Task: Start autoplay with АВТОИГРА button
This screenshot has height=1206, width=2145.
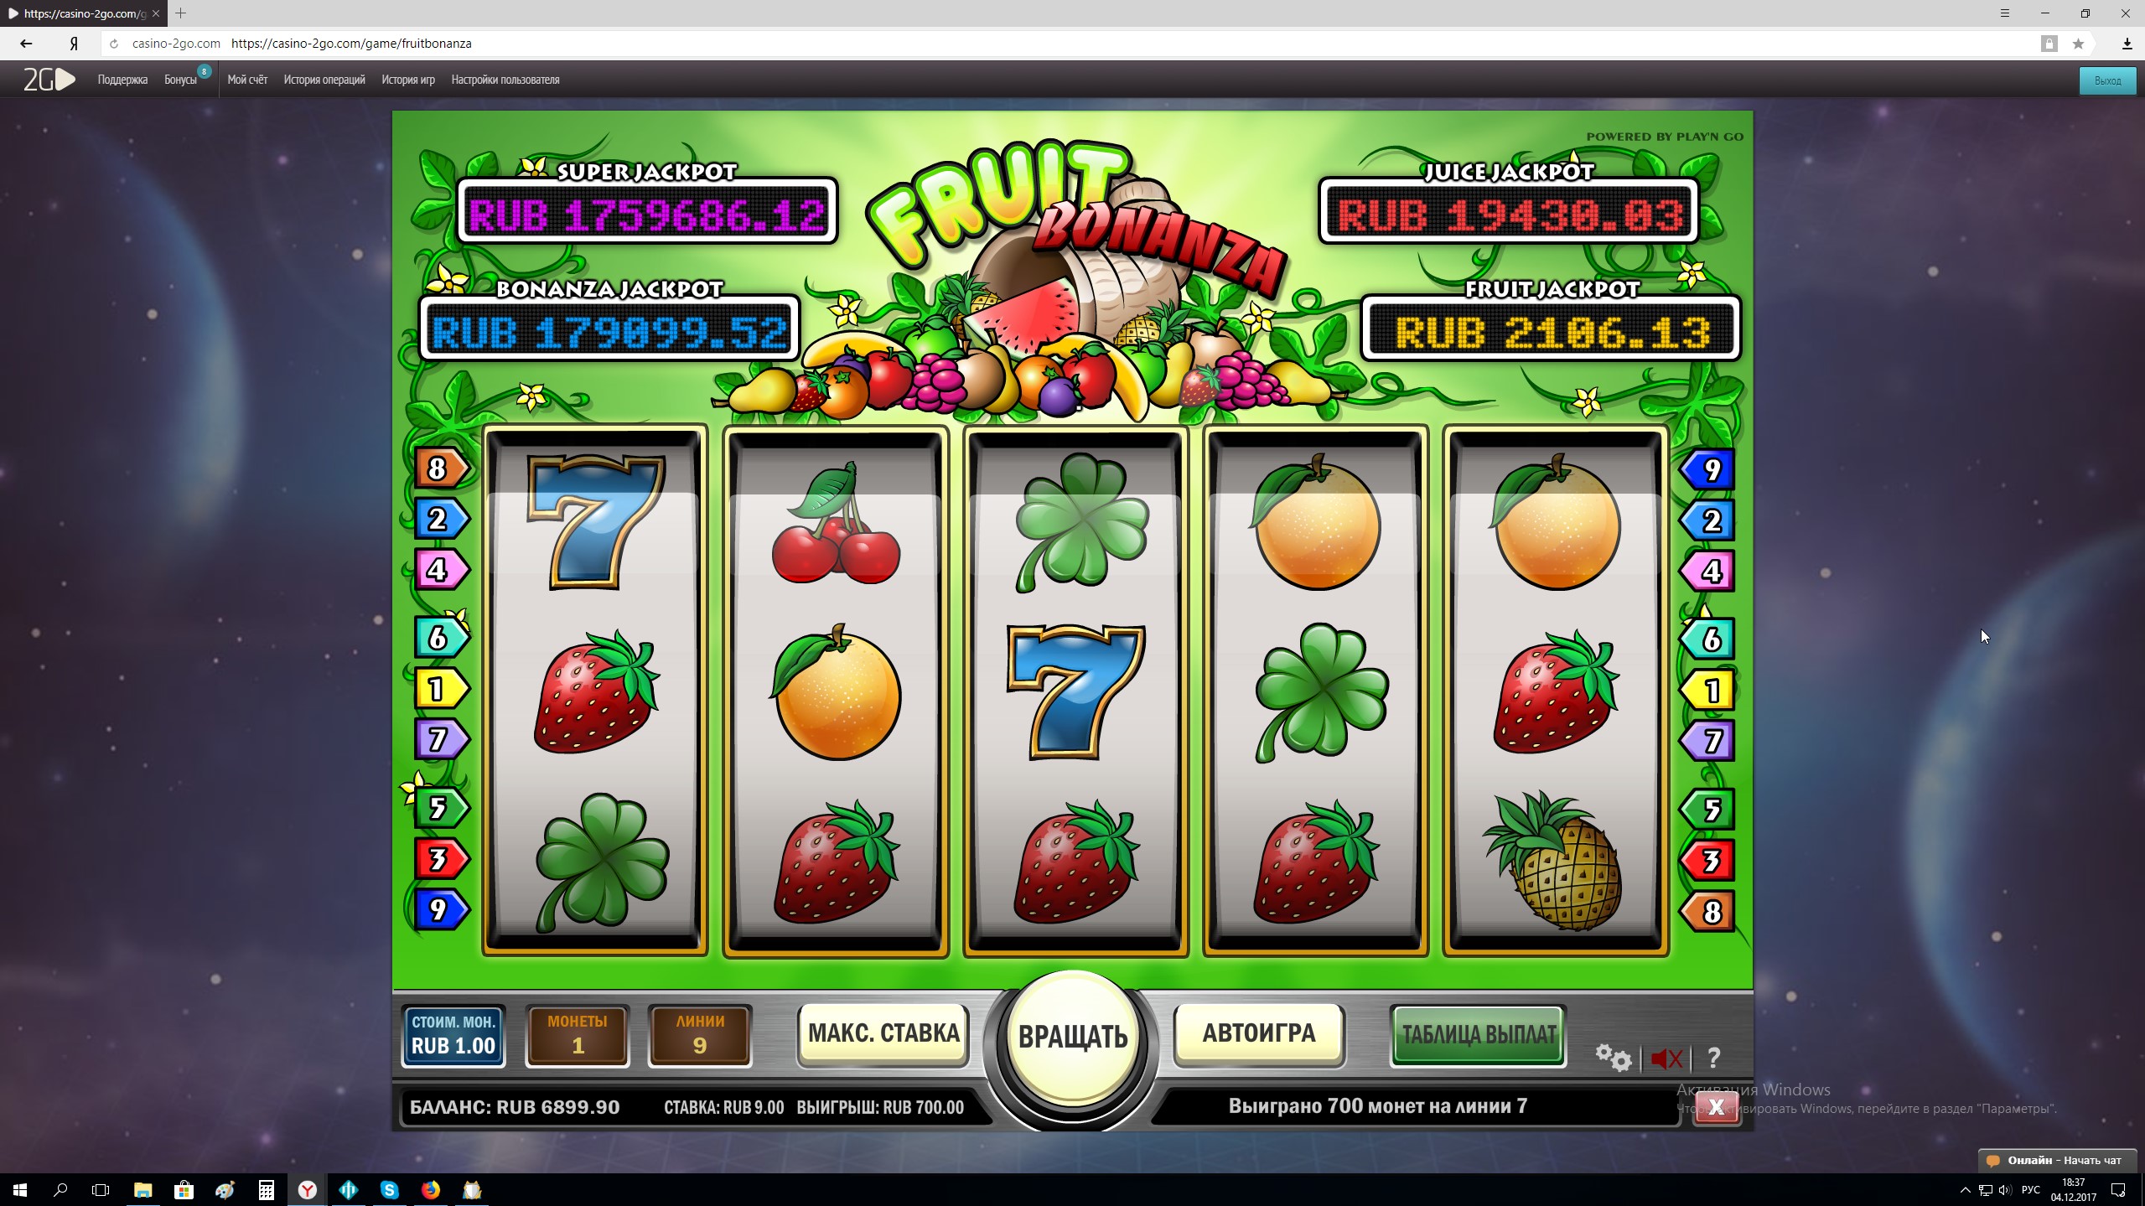Action: [x=1258, y=1033]
